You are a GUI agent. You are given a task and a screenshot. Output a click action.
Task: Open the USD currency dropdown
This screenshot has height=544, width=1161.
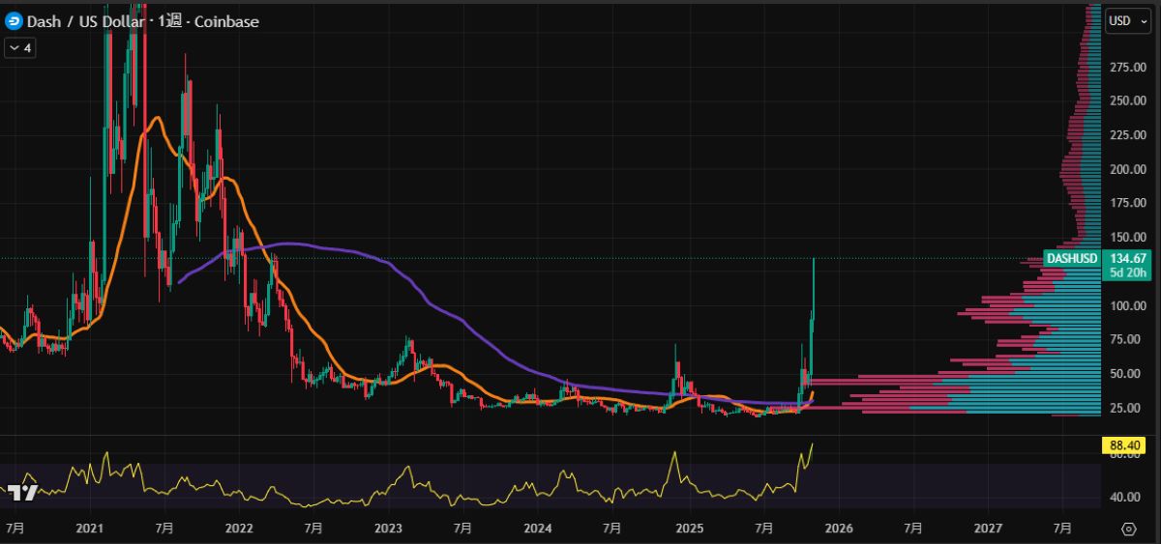click(1127, 21)
